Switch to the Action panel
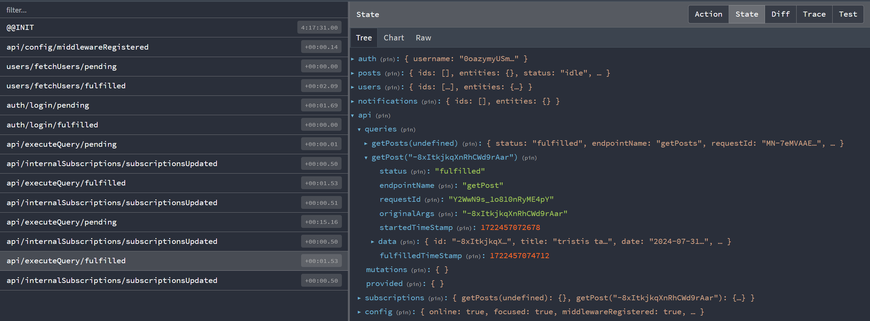This screenshot has height=321, width=870. [x=708, y=14]
